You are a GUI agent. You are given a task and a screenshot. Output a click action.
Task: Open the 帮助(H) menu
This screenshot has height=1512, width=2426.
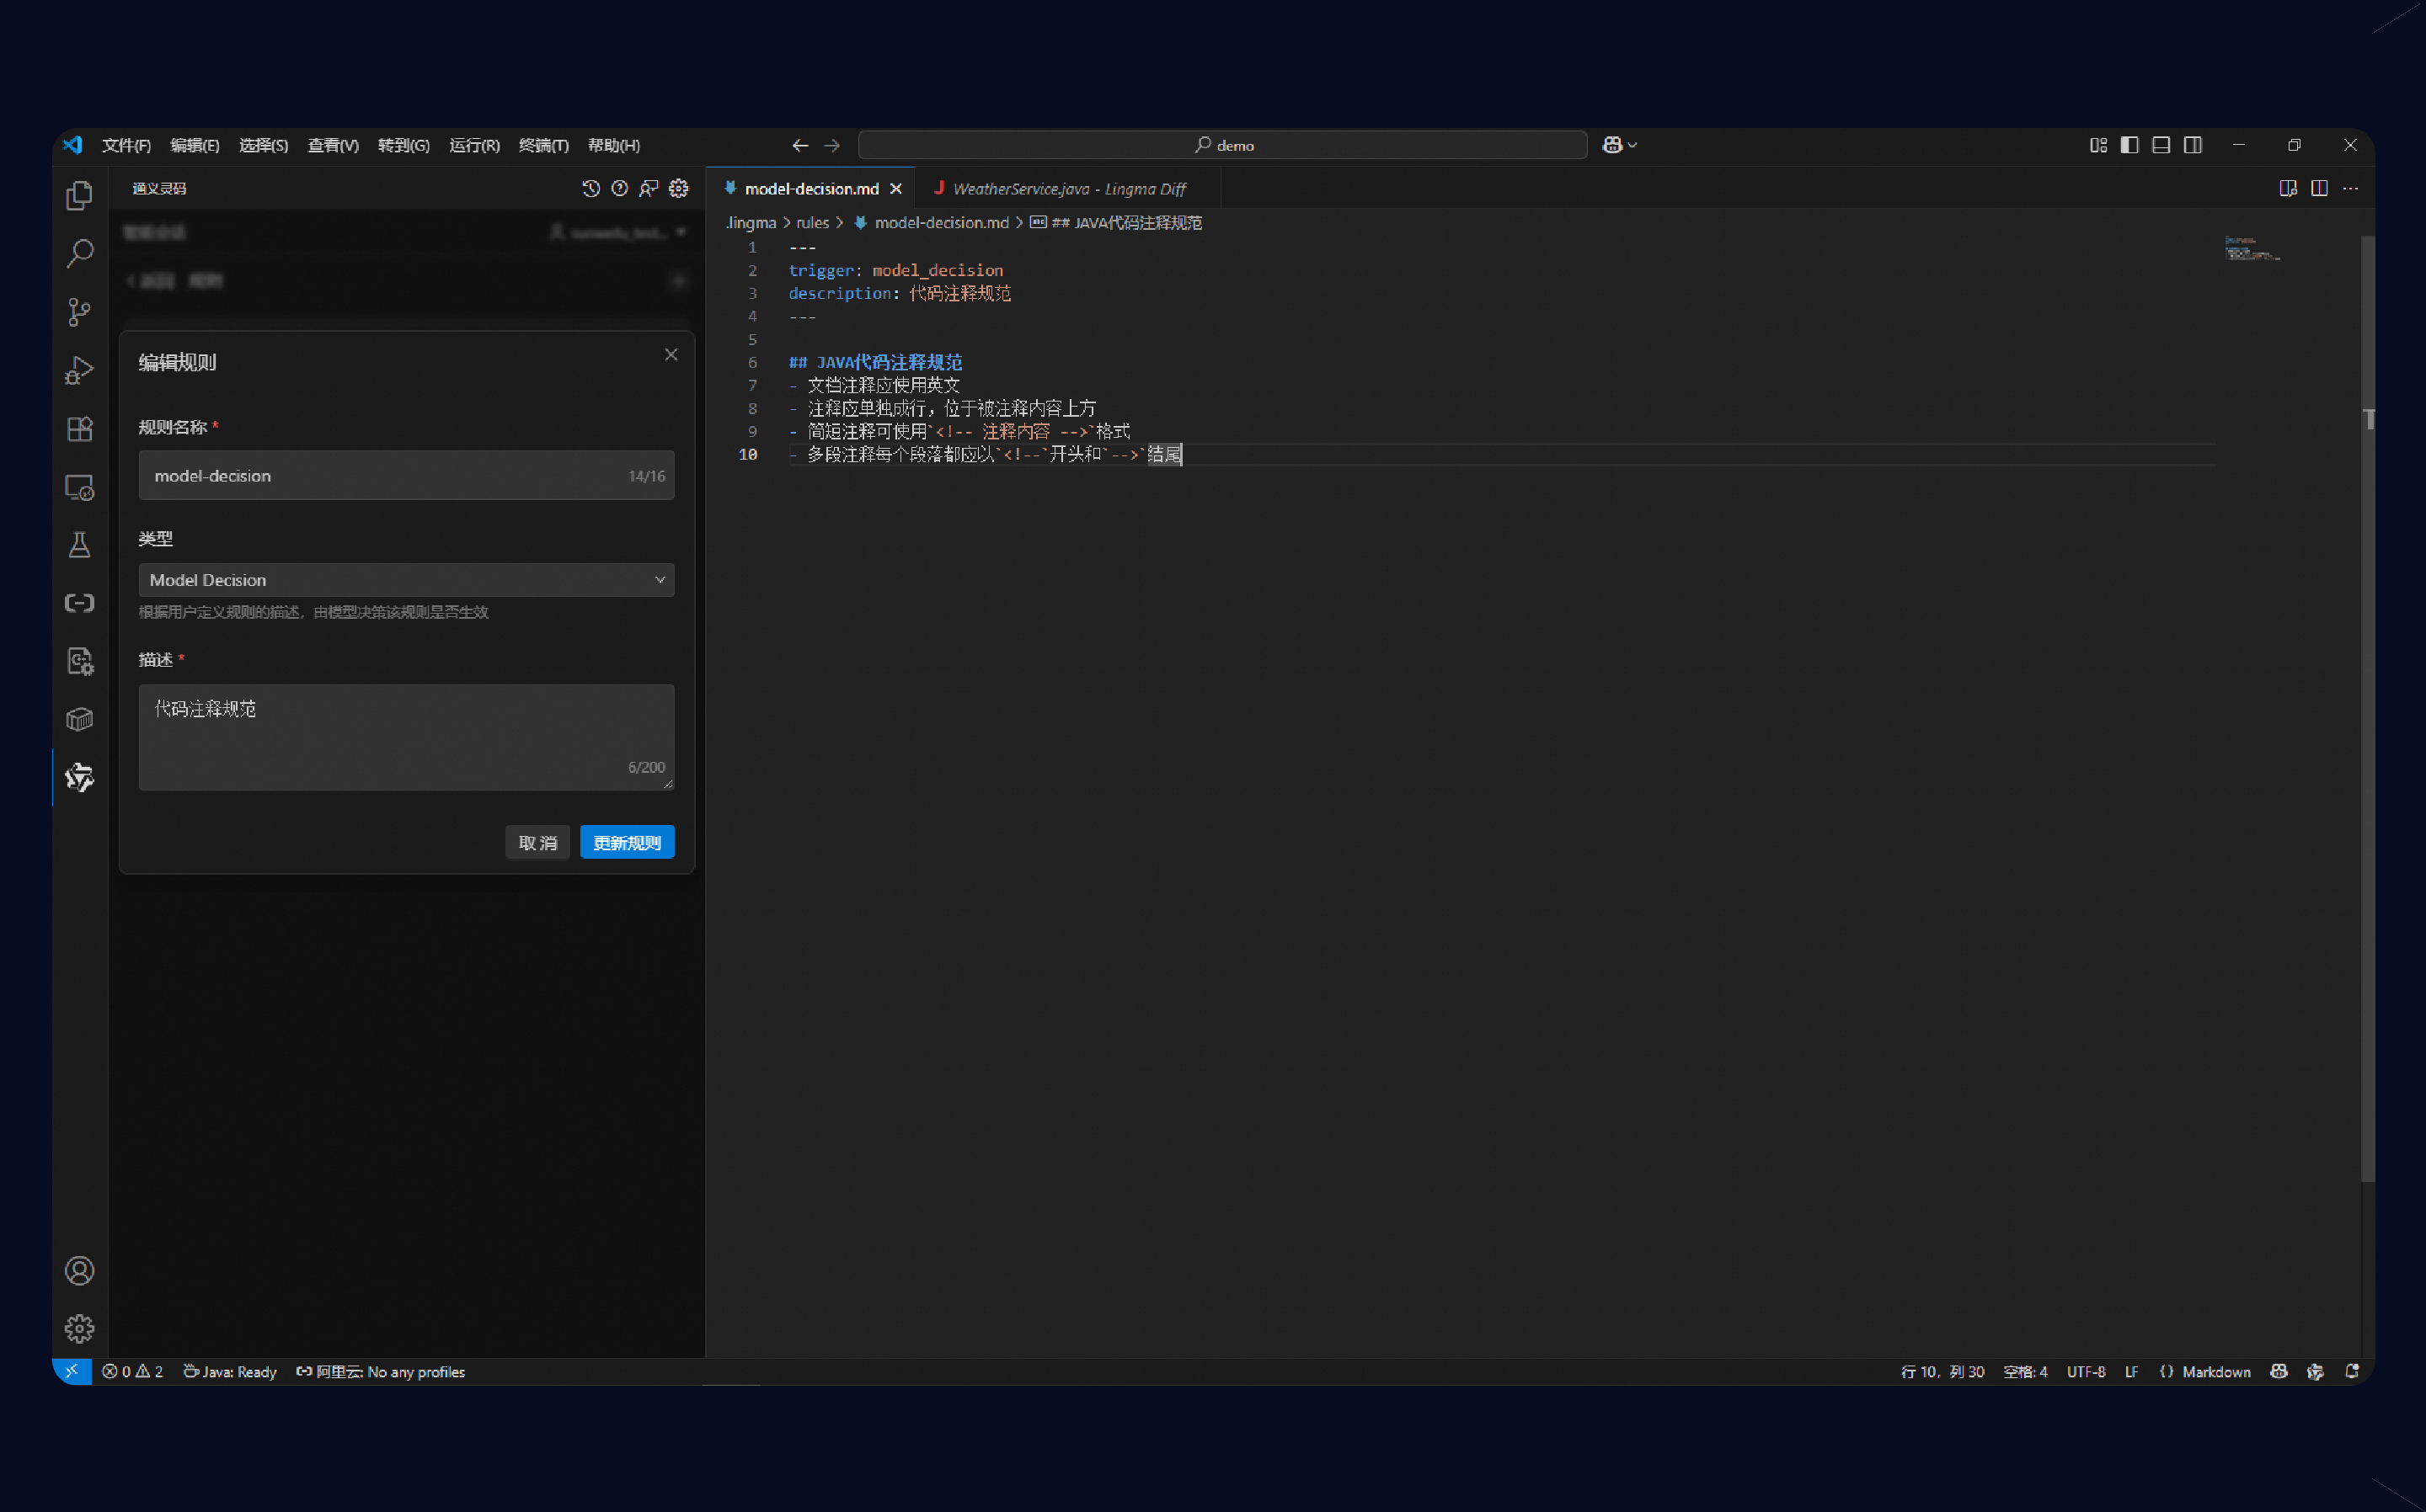tap(613, 145)
